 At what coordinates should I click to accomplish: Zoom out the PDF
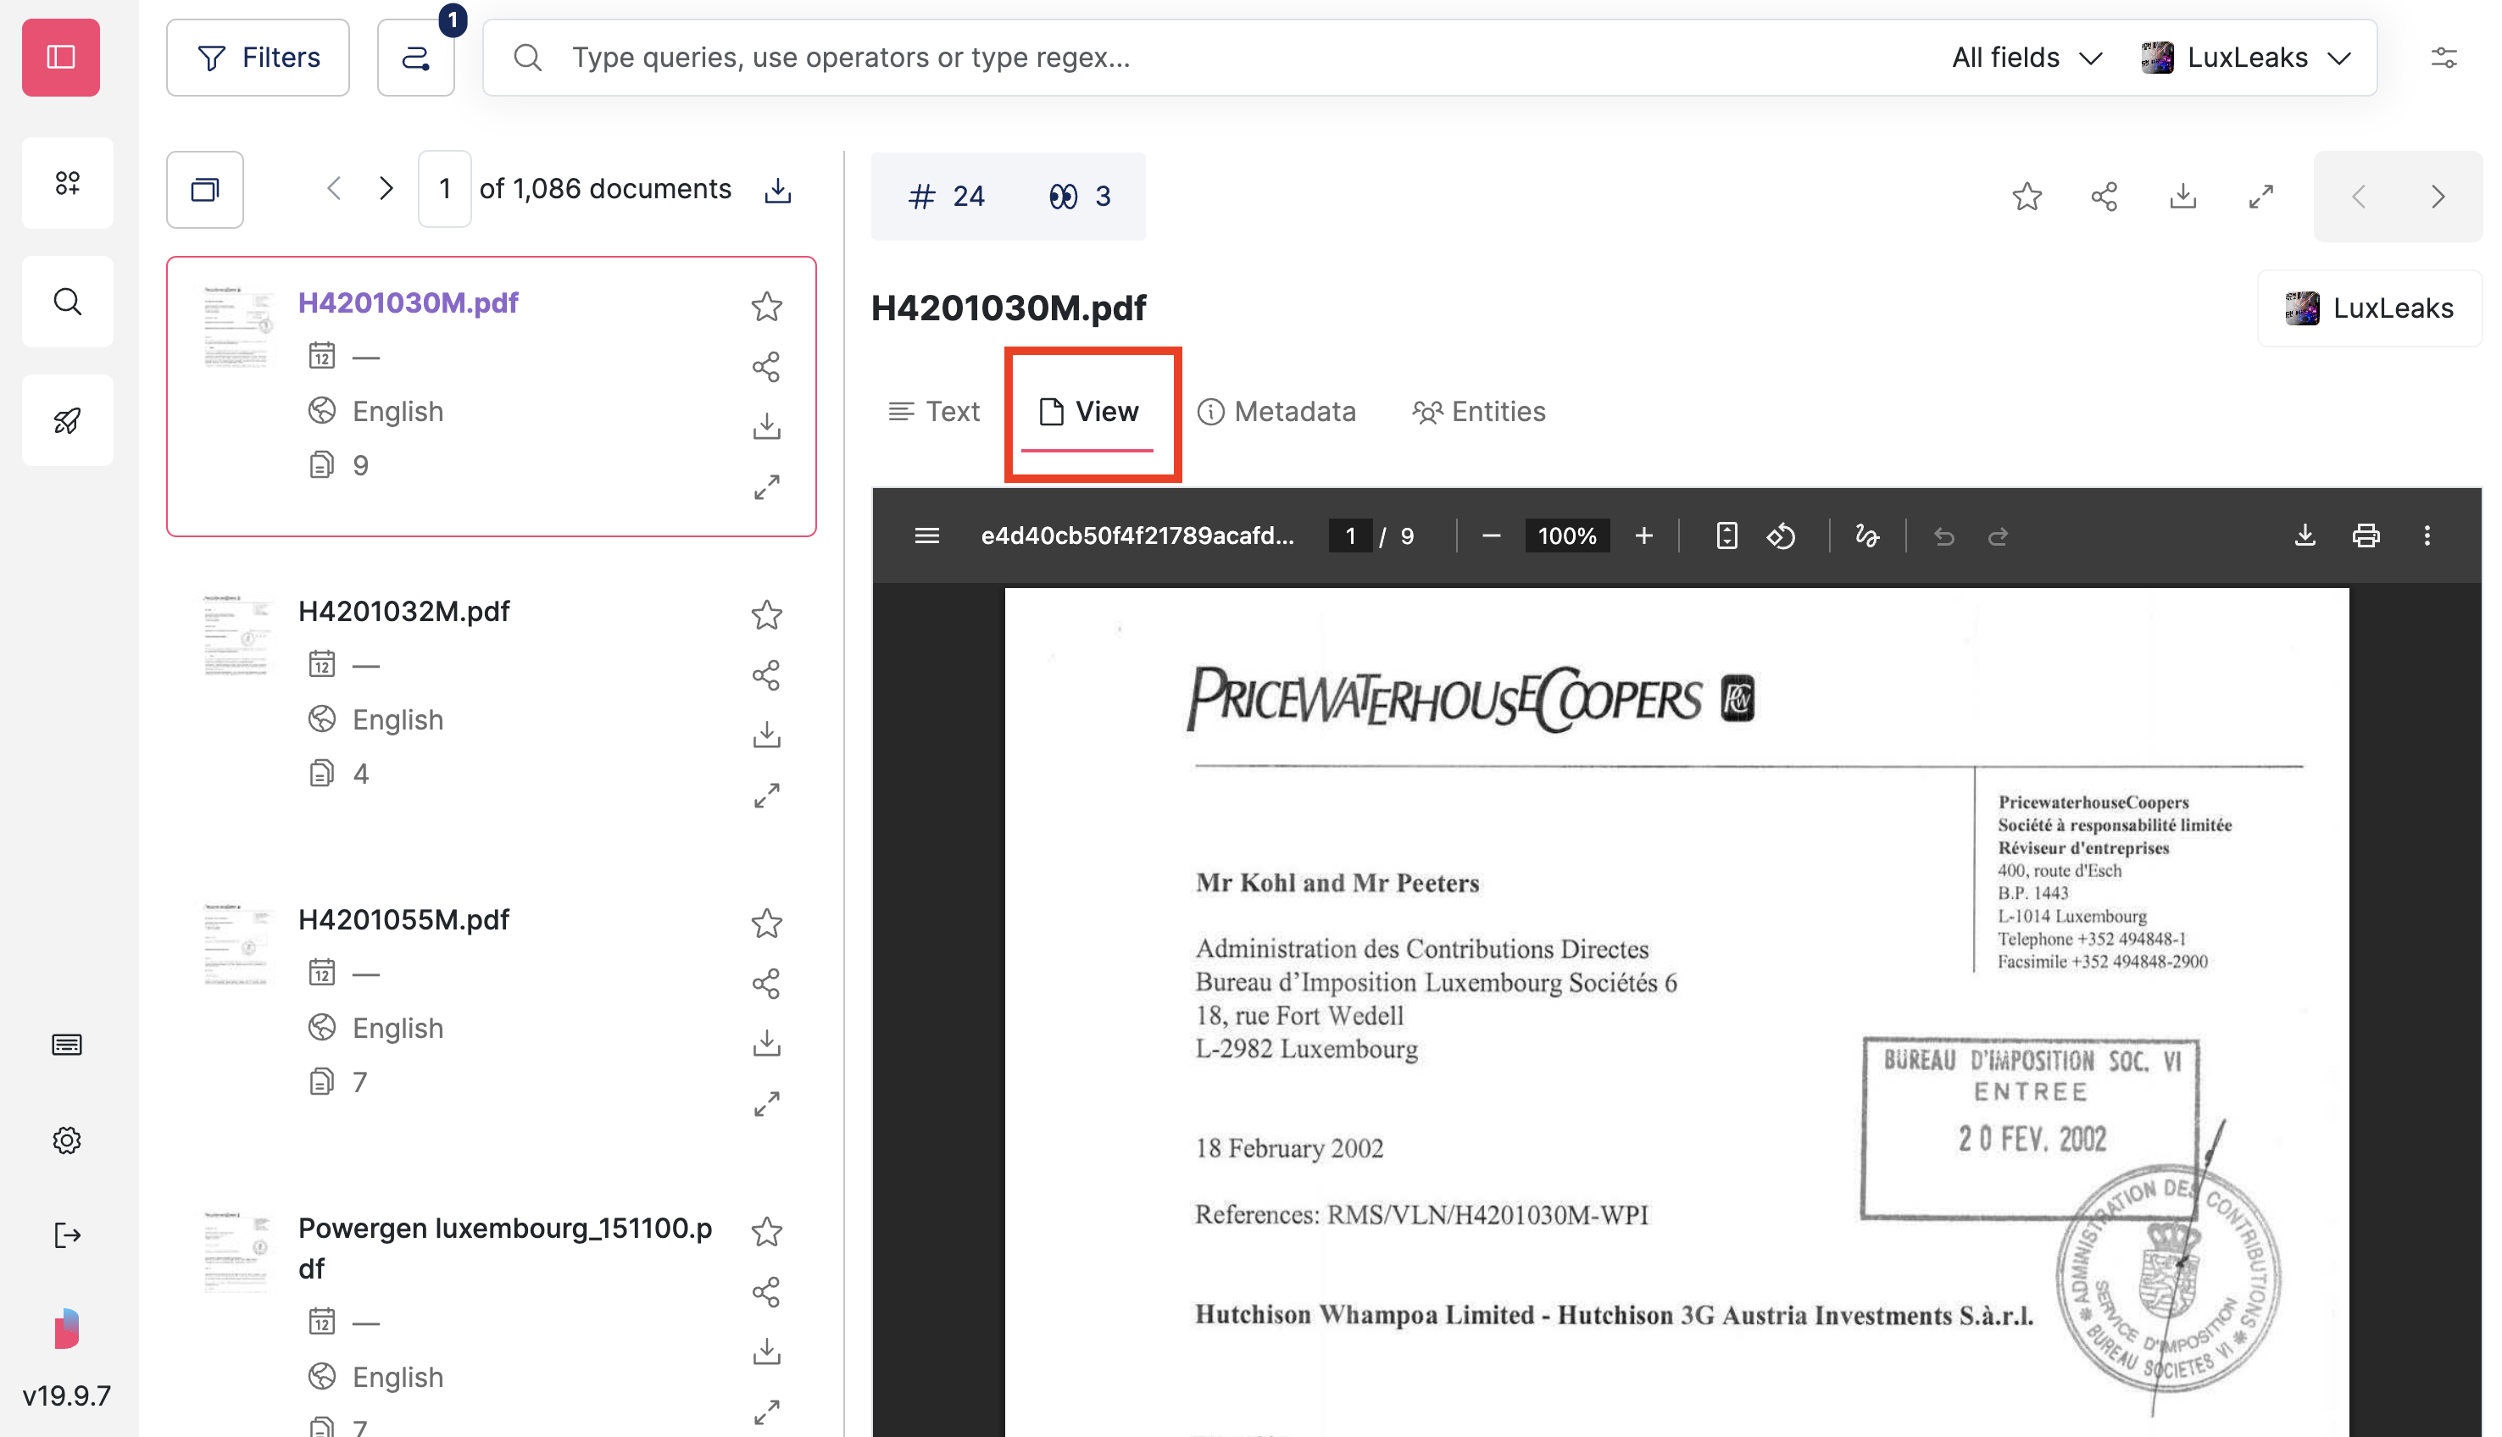[x=1492, y=536]
